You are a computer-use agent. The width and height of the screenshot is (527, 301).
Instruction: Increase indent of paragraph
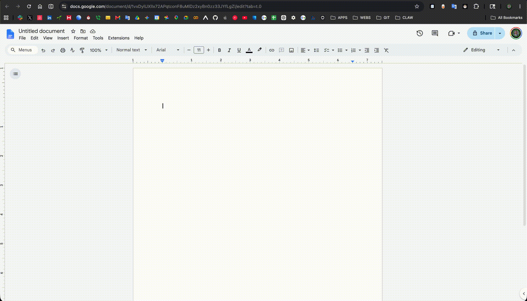(x=377, y=50)
